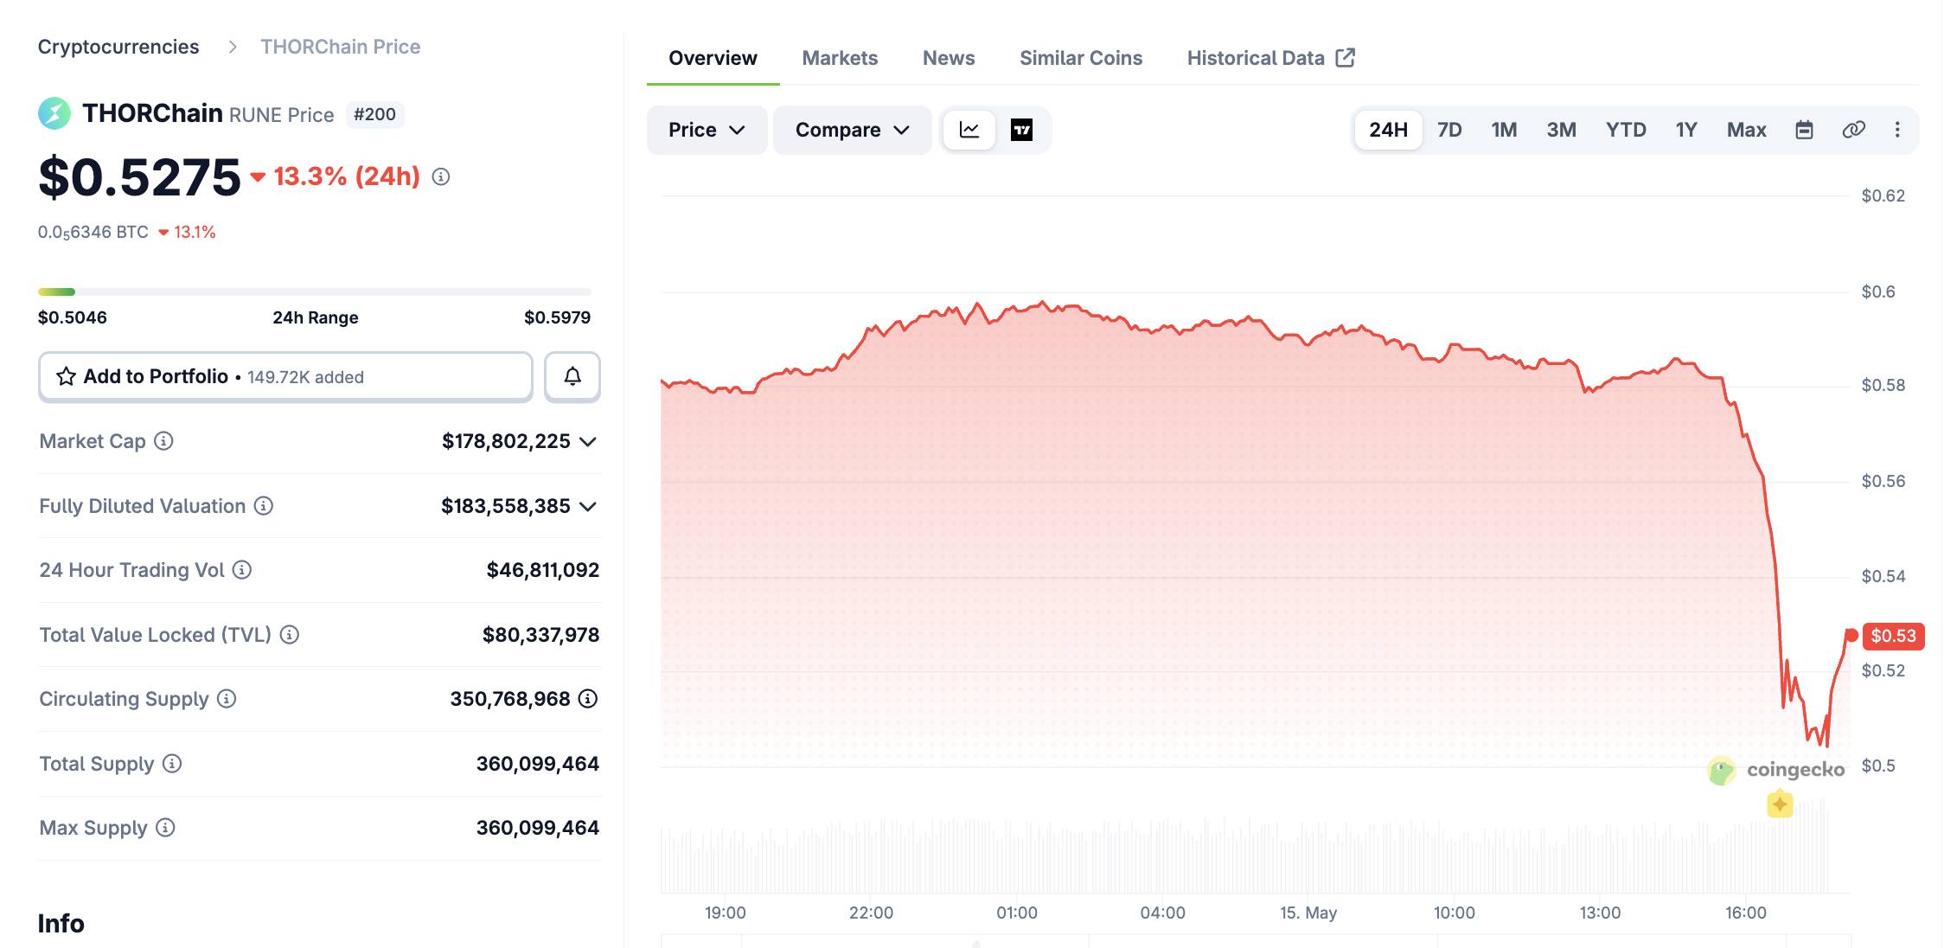The image size is (1944, 948).
Task: Copy chart link with the link icon
Action: (1853, 130)
